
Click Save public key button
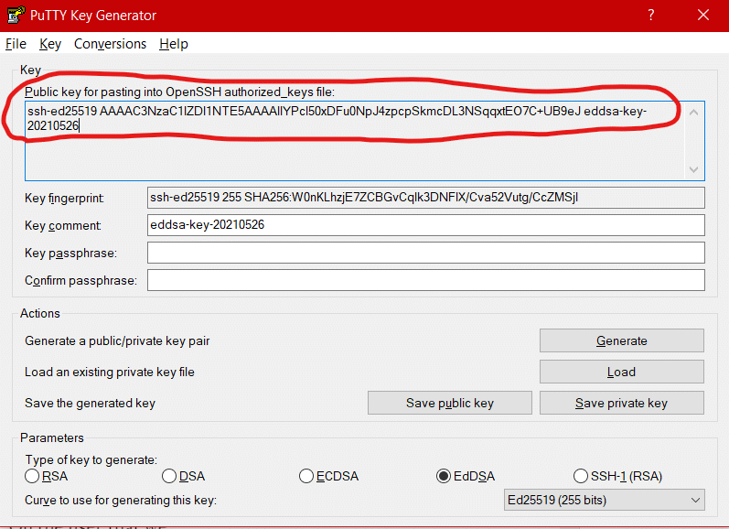click(450, 403)
